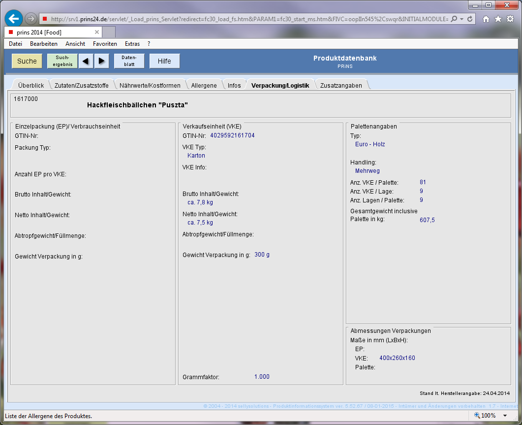This screenshot has width=522, height=425.
Task: Select the Zutaten/Zusatzstoffe tab
Action: [x=82, y=85]
